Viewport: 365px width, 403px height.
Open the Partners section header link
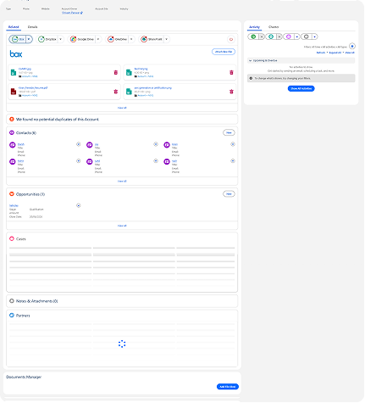23,316
